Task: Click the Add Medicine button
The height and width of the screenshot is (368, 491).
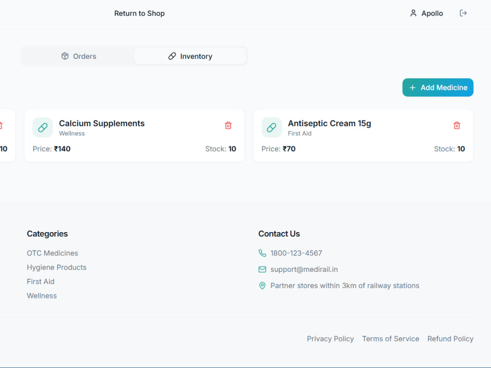Action: pyautogui.click(x=438, y=88)
